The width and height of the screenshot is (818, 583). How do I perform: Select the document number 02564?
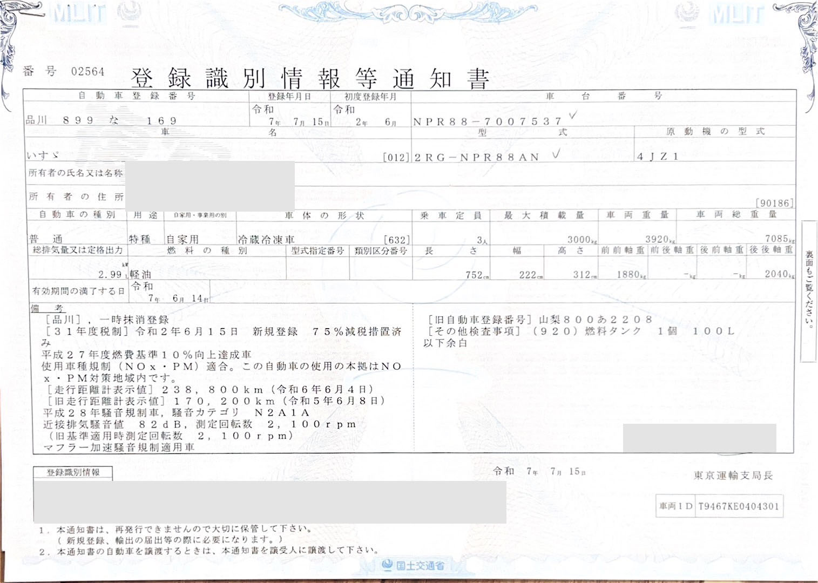coord(87,72)
